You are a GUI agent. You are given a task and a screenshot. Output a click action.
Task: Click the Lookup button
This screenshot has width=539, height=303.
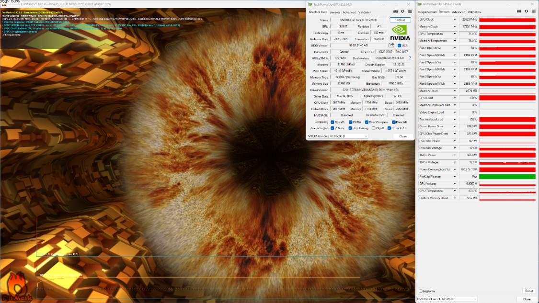point(400,20)
